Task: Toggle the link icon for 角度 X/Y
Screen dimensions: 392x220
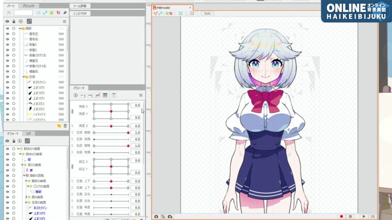Action: (72, 112)
